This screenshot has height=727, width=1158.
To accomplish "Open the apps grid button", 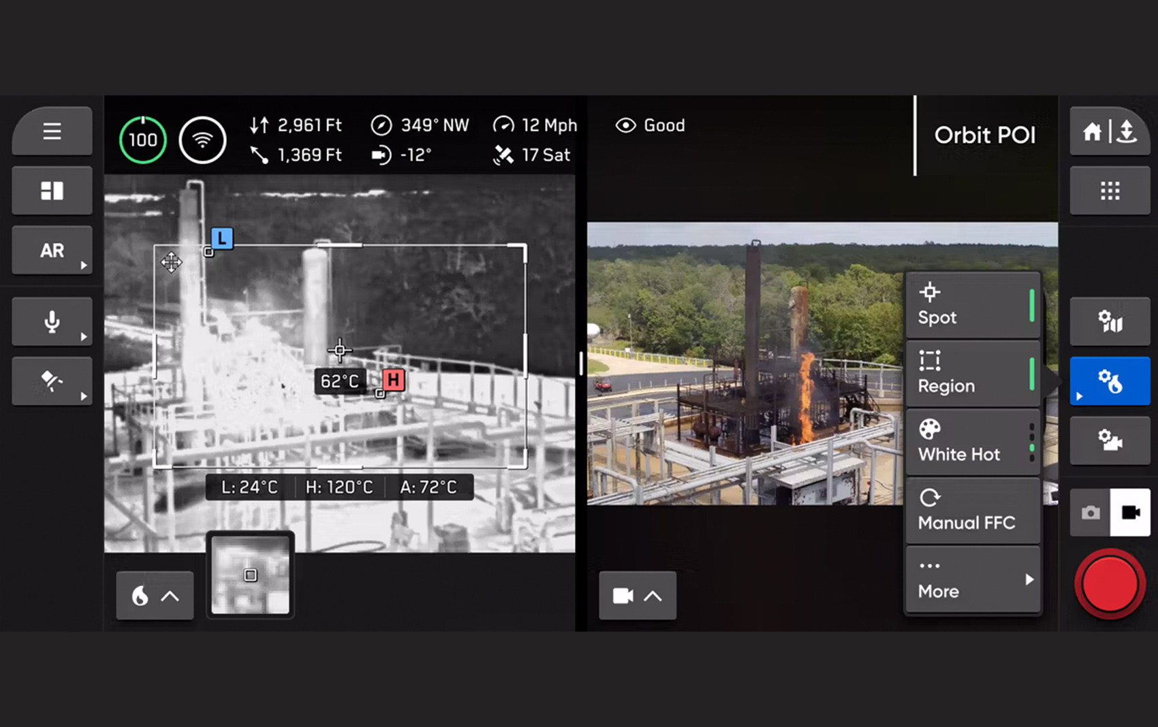I will pos(1109,191).
